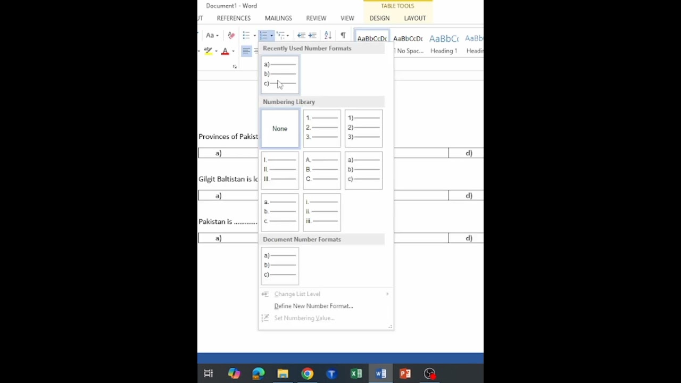Click the 'Gilgit Baltistan is' text line

[x=228, y=179]
